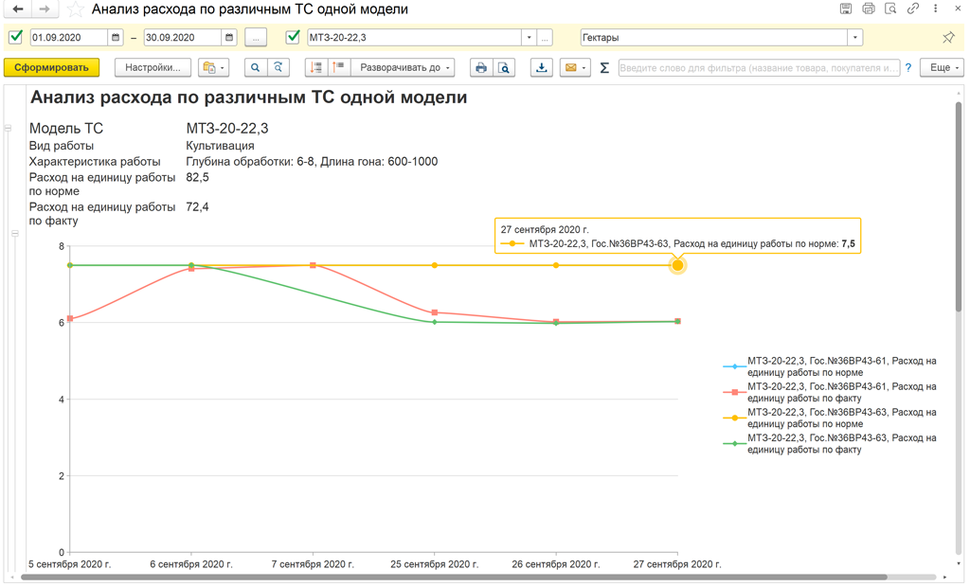Toggle the МТЗ-20-22,3 model filter checkbox
Image resolution: width=970 pixels, height=587 pixels.
[x=293, y=38]
